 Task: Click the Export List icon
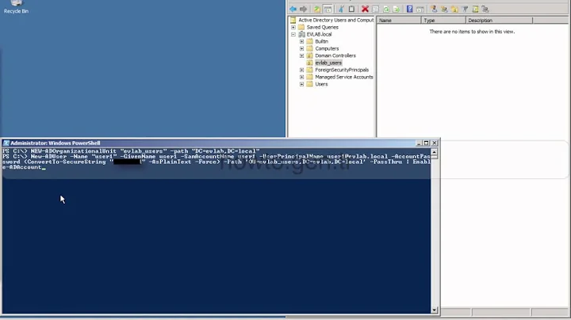click(397, 9)
